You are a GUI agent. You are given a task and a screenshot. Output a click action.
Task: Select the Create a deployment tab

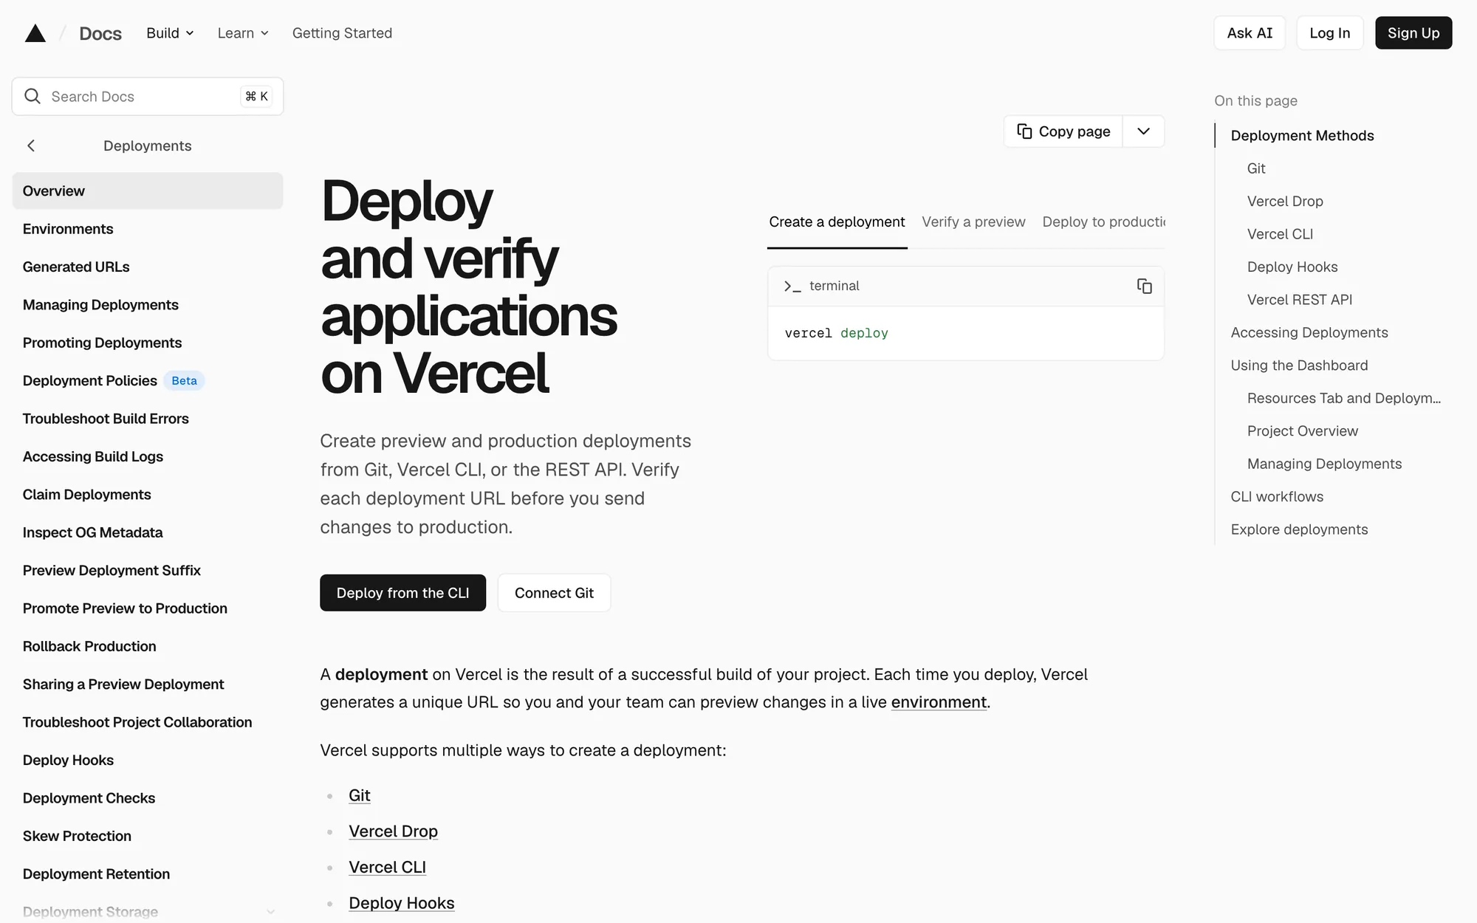pos(837,222)
